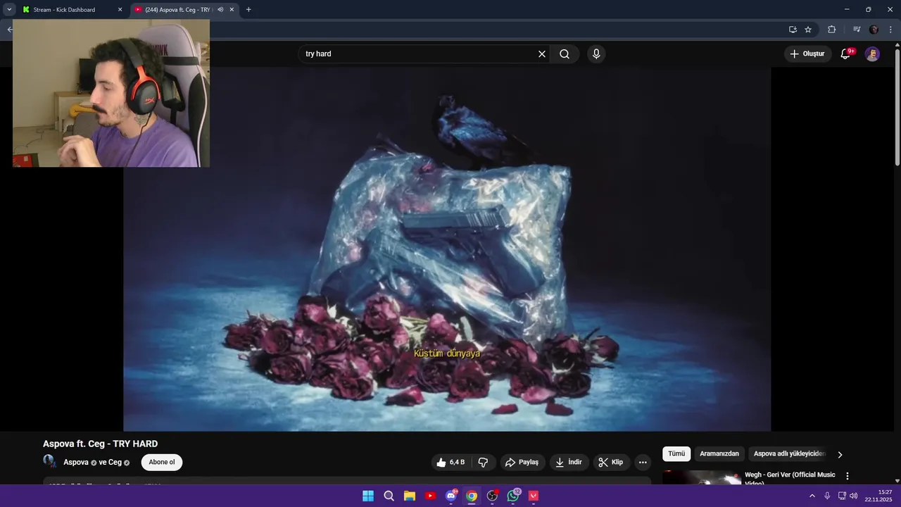Image resolution: width=901 pixels, height=507 pixels.
Task: Open the YouTube account avatar menu
Action: [x=872, y=54]
